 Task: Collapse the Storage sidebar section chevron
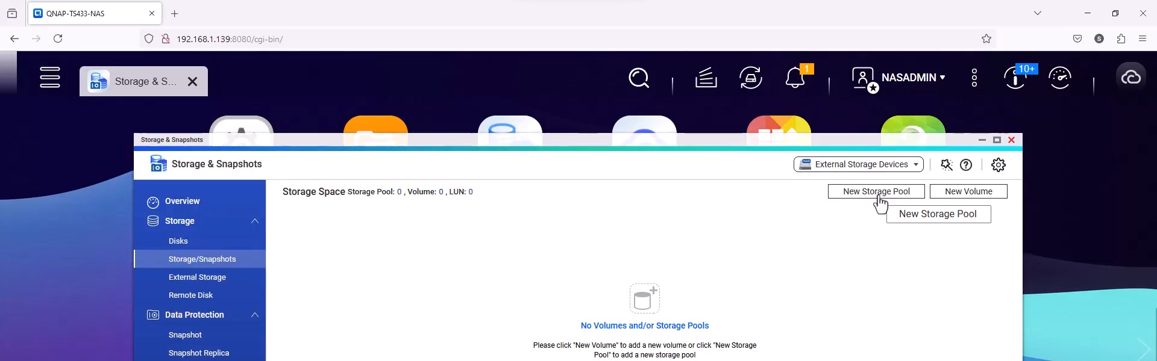click(255, 221)
